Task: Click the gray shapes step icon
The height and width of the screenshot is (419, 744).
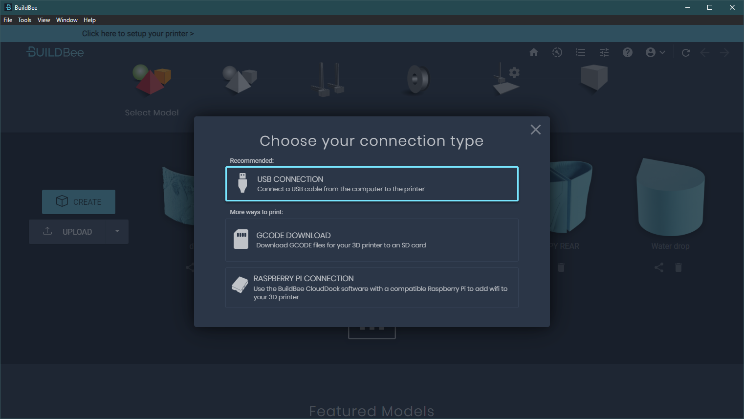Action: point(240,79)
